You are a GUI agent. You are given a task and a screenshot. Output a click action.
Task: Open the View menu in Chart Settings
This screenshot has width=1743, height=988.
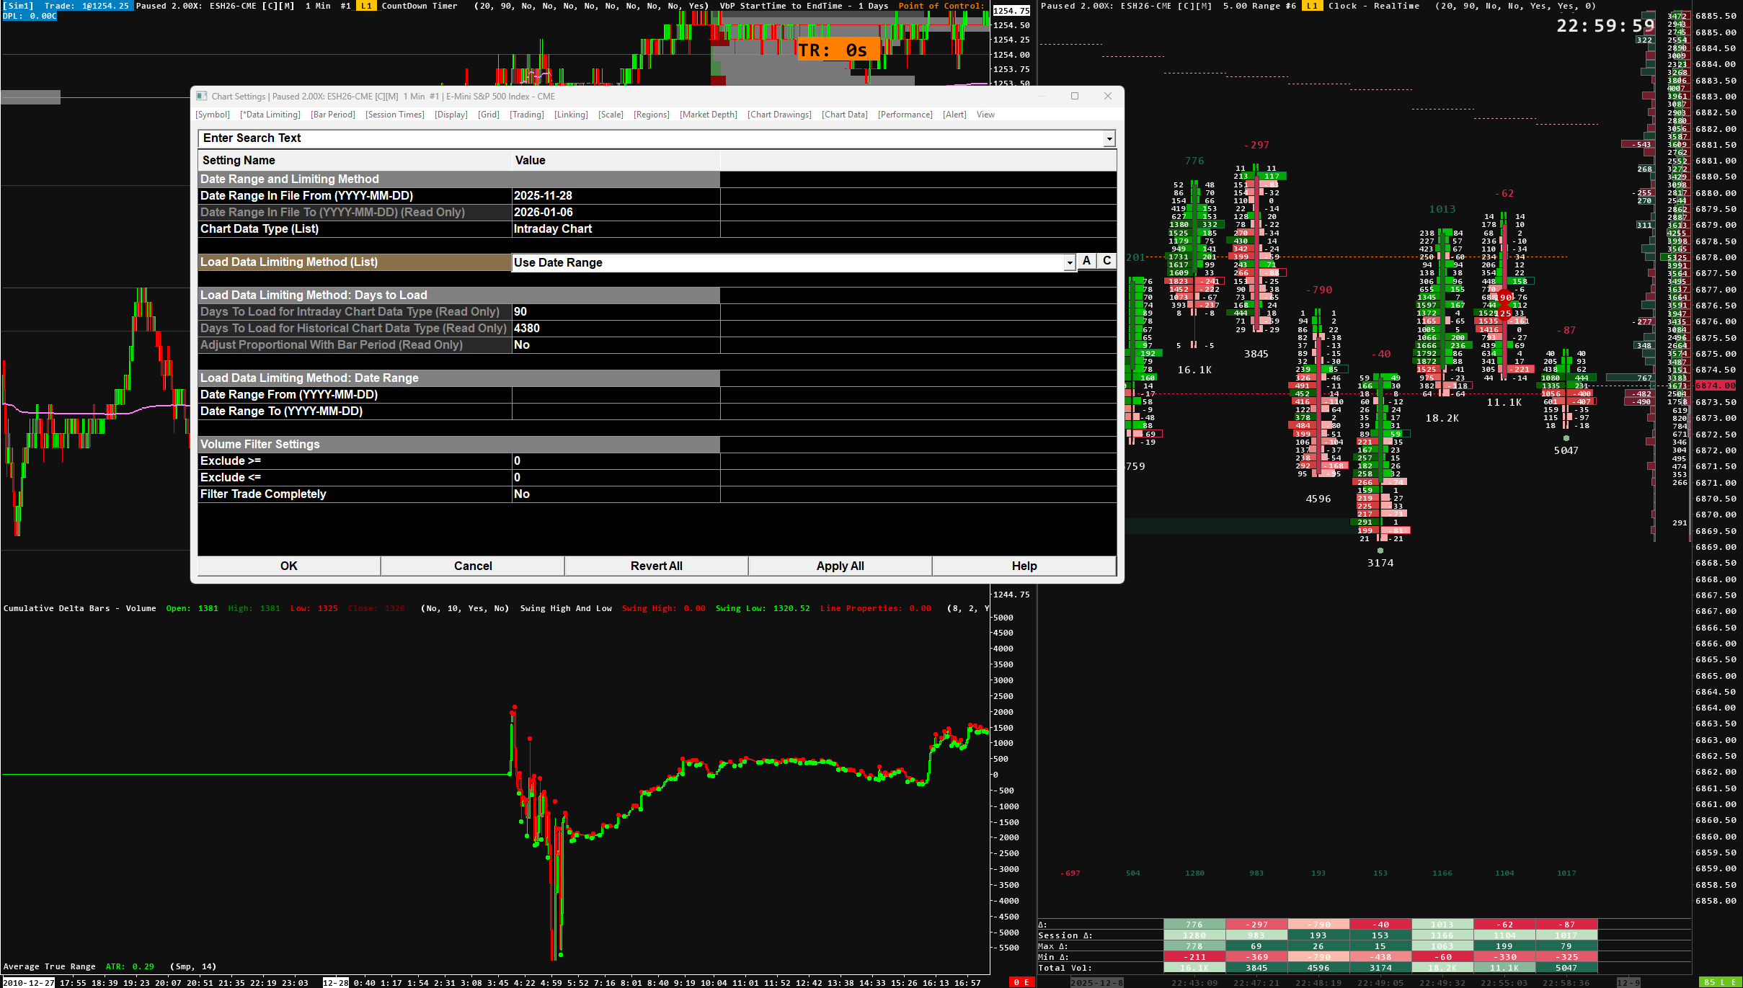point(985,115)
